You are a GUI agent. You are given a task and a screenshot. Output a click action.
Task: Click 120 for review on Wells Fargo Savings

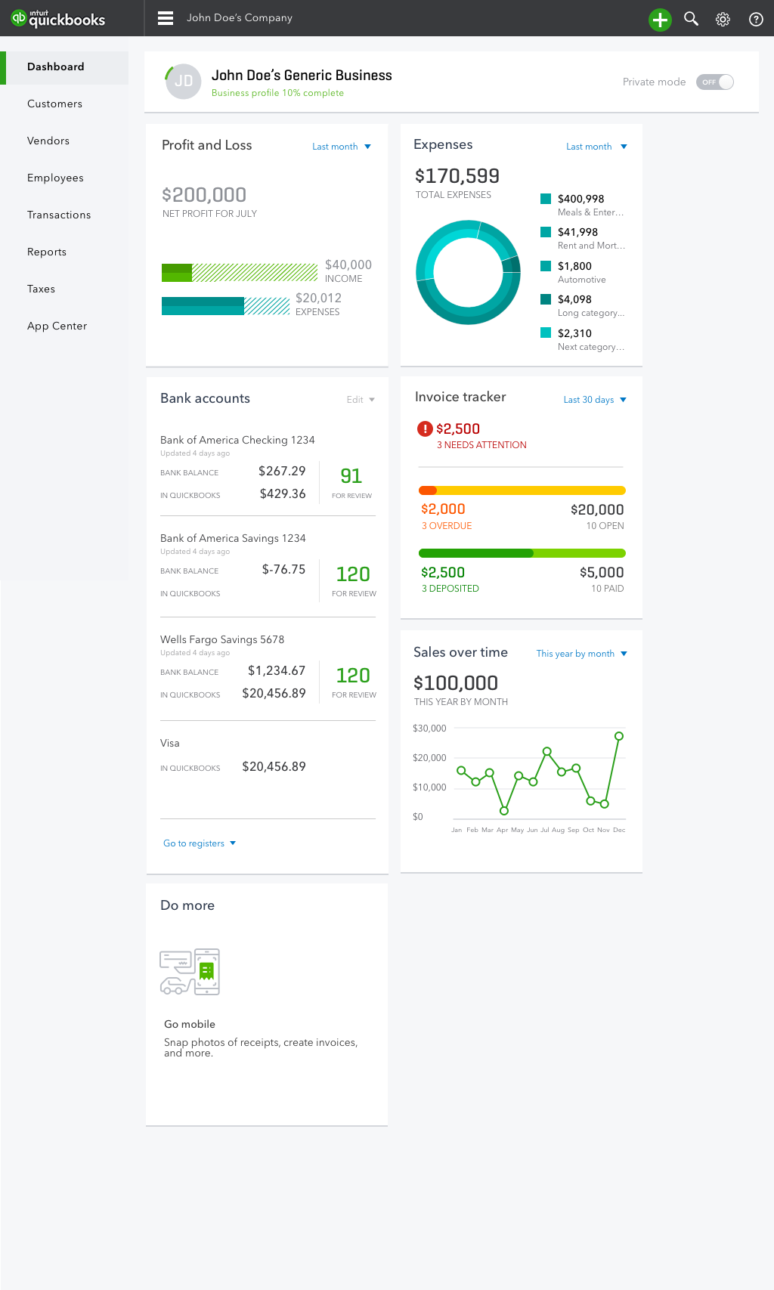coord(354,682)
